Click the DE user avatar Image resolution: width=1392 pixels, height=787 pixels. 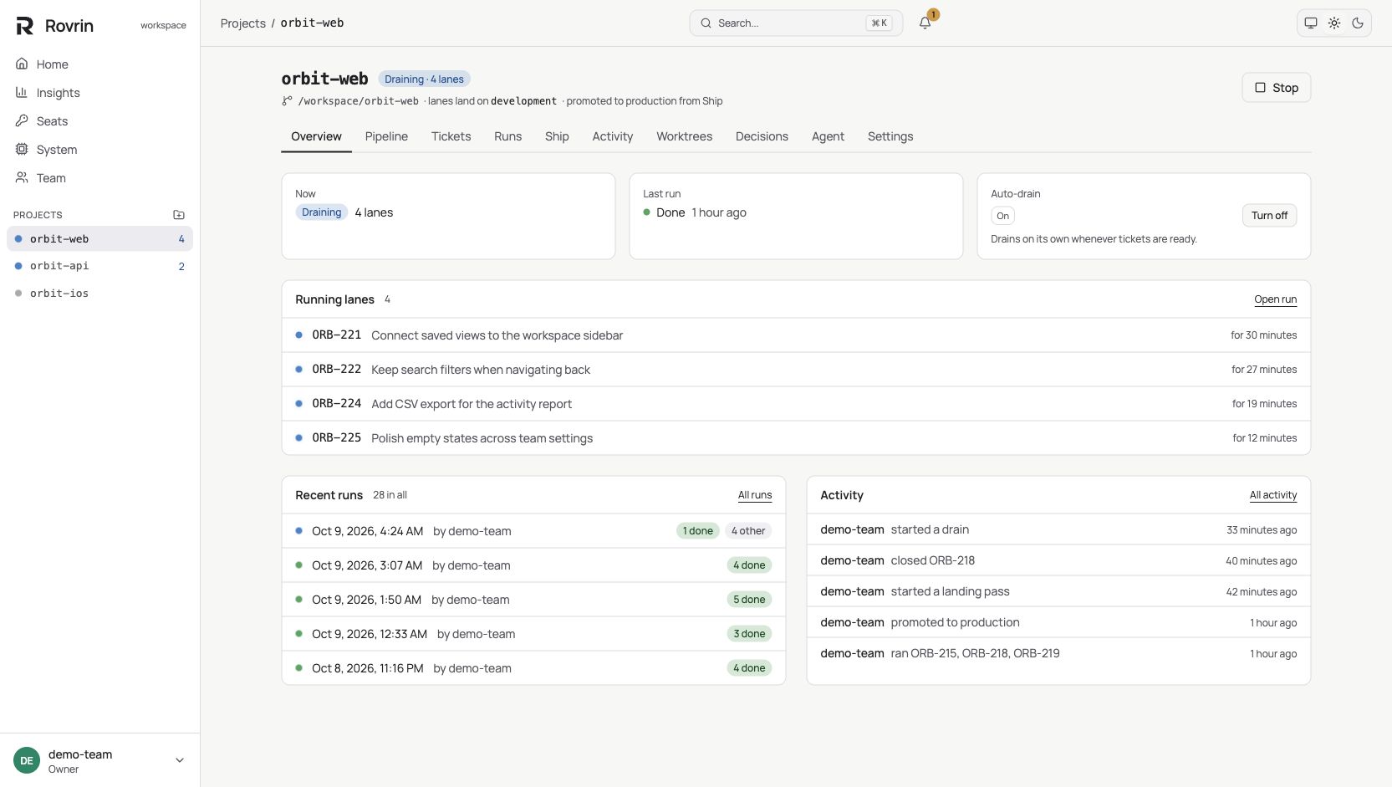click(27, 760)
